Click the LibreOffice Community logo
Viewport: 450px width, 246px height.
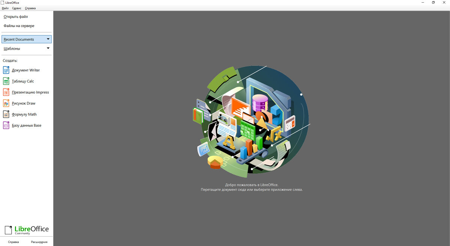pyautogui.click(x=27, y=230)
